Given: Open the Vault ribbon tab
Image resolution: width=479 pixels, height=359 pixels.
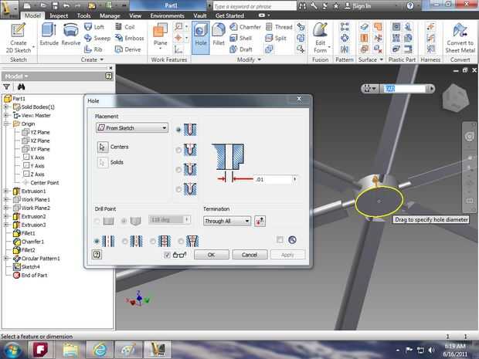Looking at the screenshot, I should tap(200, 15).
